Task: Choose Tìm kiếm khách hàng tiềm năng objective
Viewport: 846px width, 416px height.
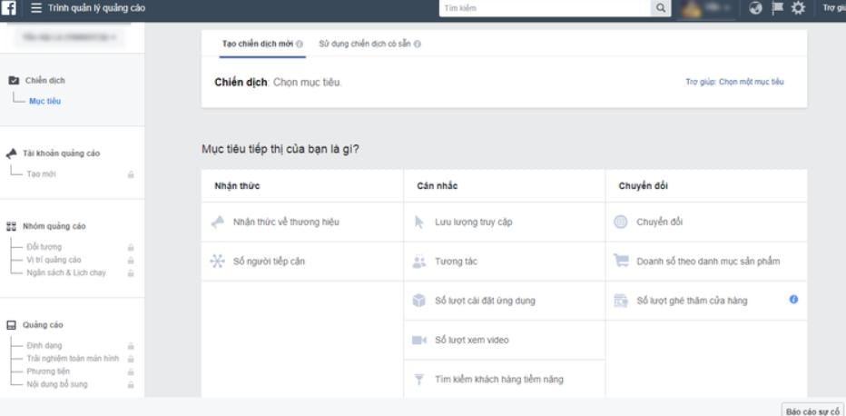Action: 505,380
